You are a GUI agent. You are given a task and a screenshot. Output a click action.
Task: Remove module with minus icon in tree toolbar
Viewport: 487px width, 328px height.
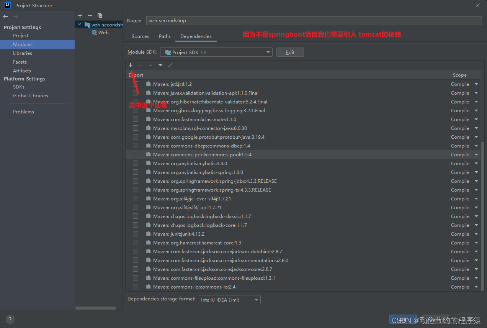tap(90, 16)
